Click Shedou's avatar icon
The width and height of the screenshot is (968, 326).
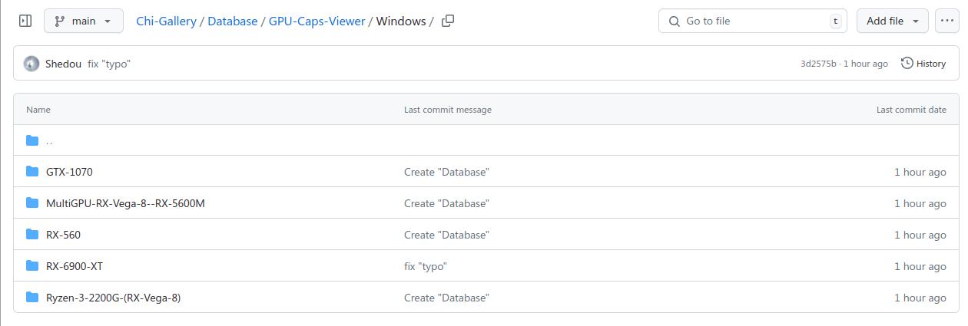click(x=31, y=64)
